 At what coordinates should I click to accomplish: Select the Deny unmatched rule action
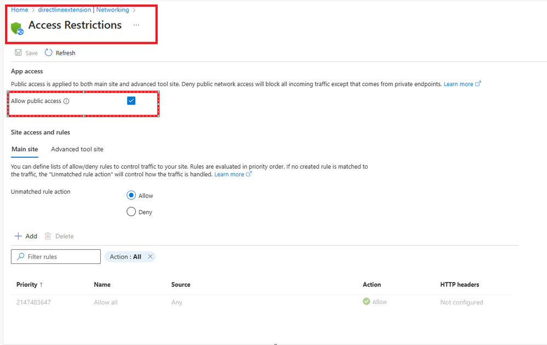click(x=131, y=212)
